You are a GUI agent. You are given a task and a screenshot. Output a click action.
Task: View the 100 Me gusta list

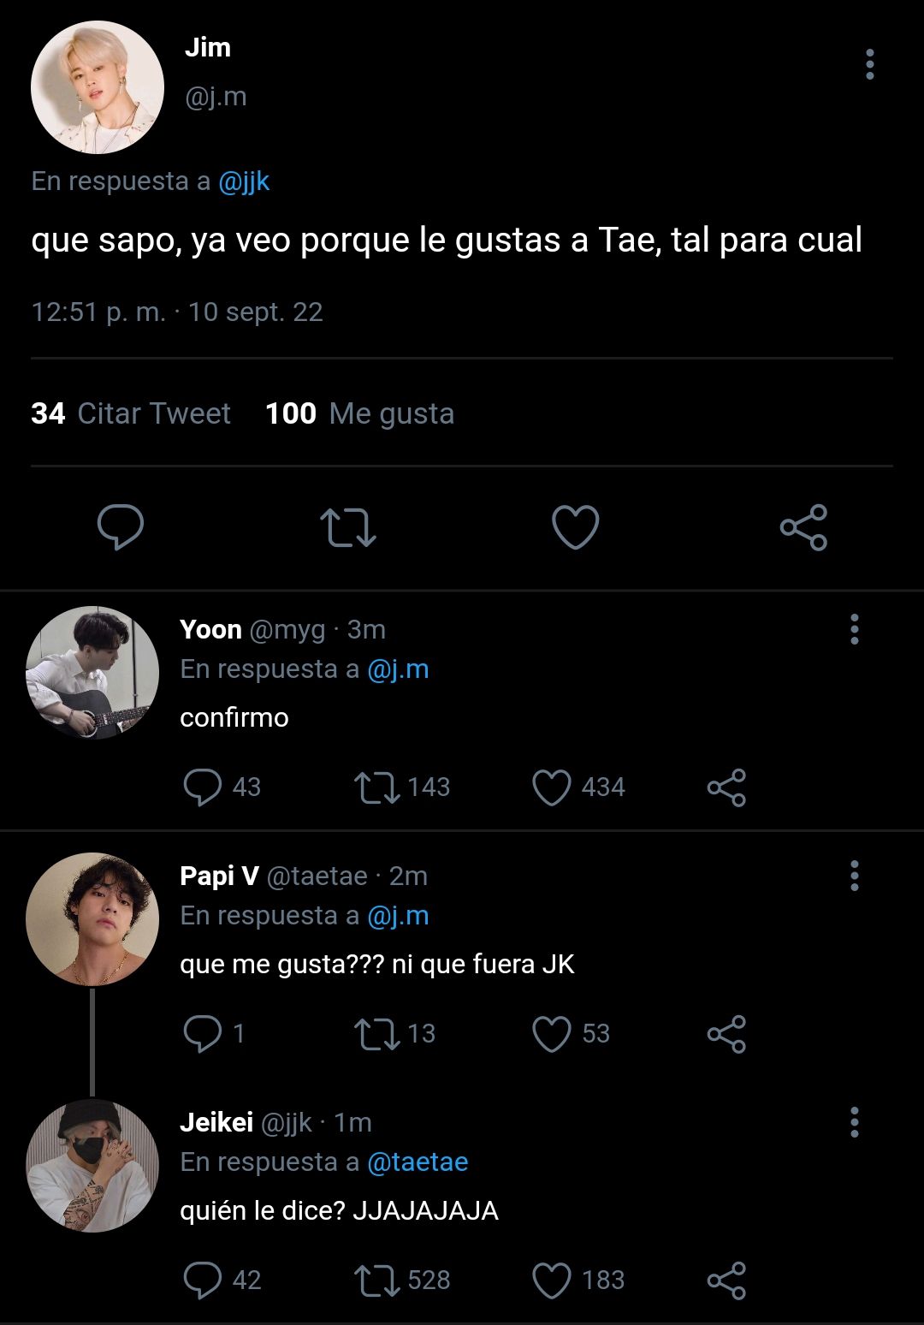point(359,413)
